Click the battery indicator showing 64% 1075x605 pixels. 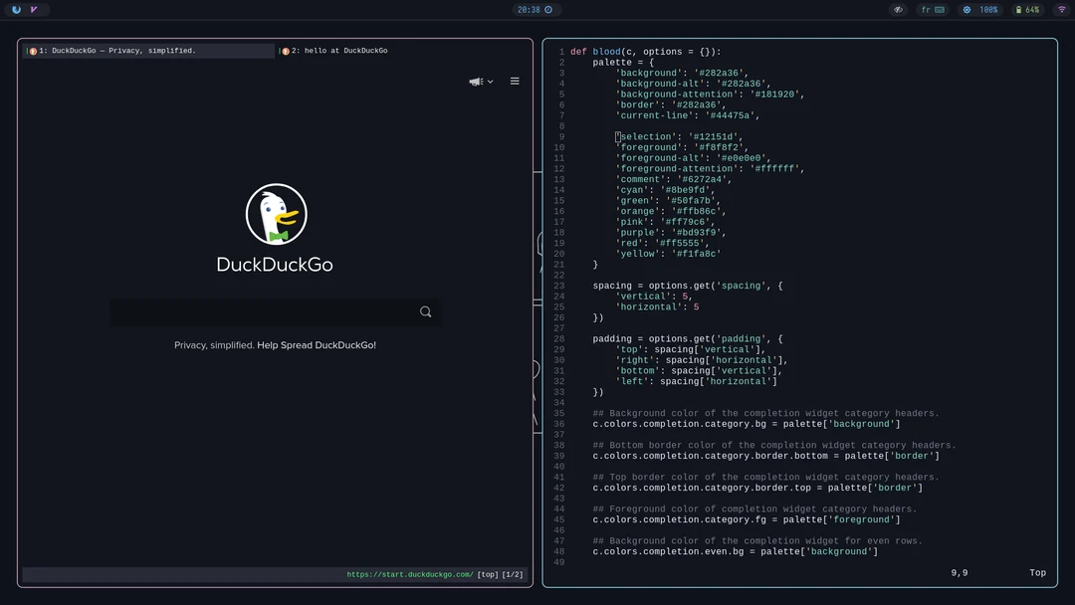(1029, 9)
